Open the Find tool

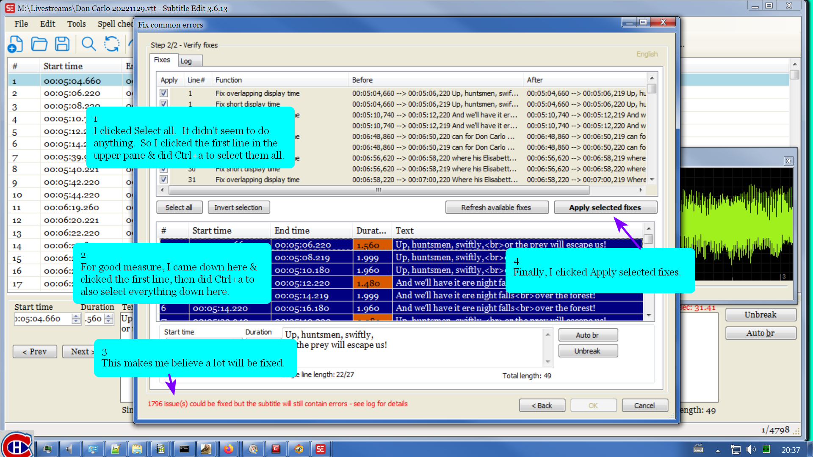(x=88, y=44)
